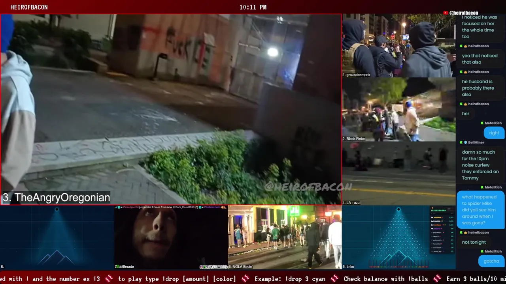Click the Kick icon before heirofbacon above 'yea that noticed'

461,46
